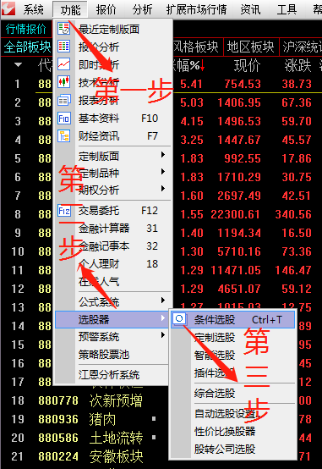Image resolution: width=322 pixels, height=469 pixels.
Task: Switch to the 地区板块 tab
Action: coord(251,47)
